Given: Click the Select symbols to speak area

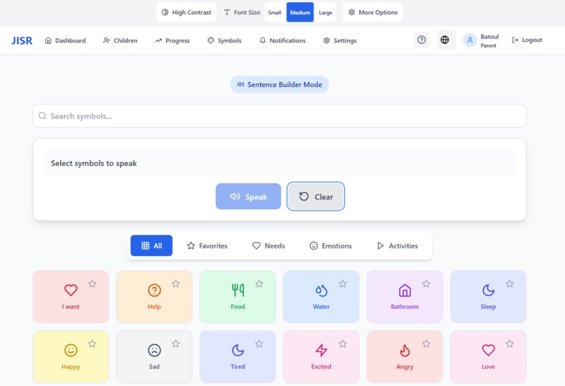Looking at the screenshot, I should click(x=279, y=163).
